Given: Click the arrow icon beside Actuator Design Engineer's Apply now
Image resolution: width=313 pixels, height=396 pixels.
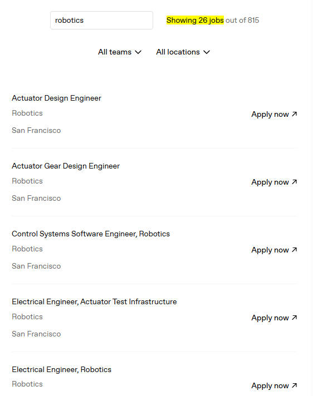Looking at the screenshot, I should click(294, 114).
